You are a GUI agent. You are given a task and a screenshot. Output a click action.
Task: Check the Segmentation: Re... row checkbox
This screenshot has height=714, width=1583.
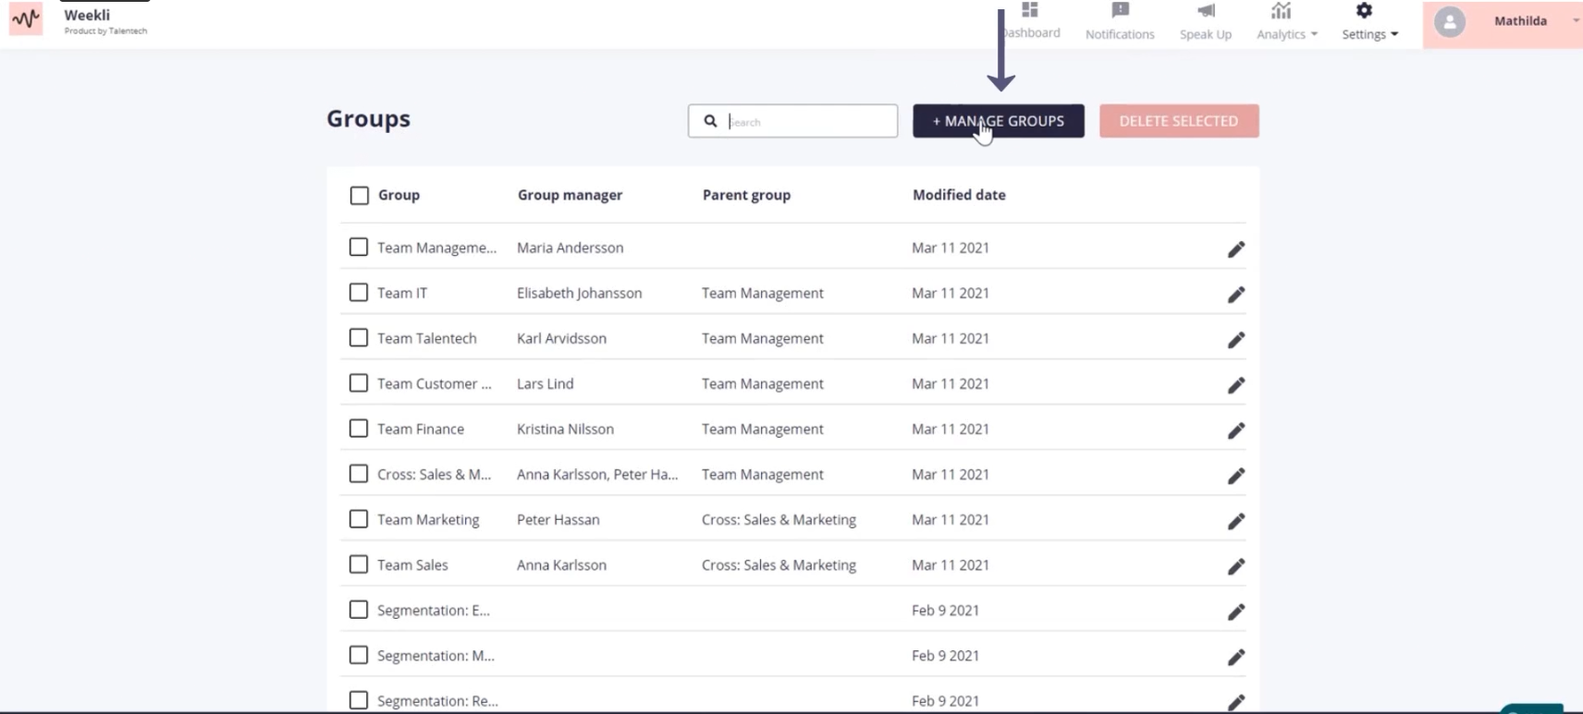click(359, 699)
